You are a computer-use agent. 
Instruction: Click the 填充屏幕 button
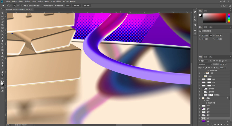(x=87, y=6)
